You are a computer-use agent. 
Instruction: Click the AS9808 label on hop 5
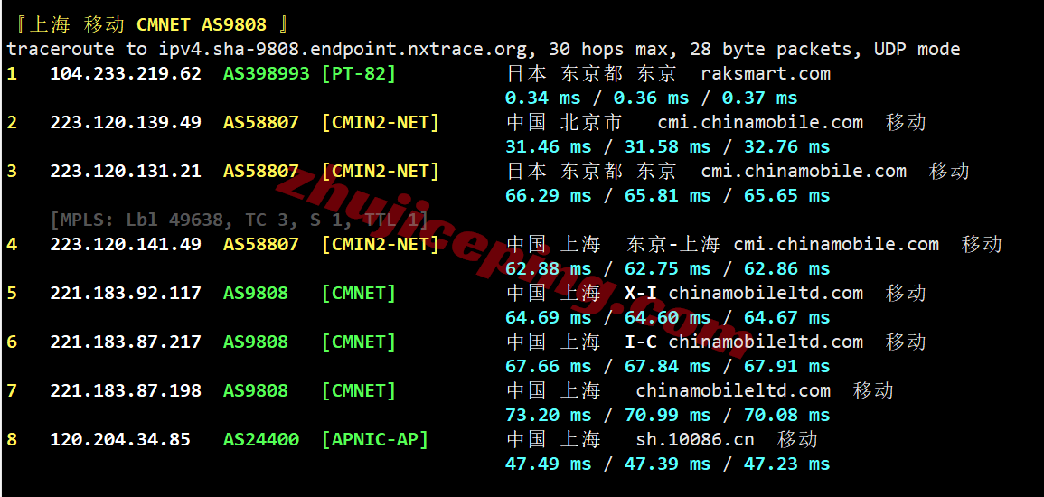[x=256, y=293]
